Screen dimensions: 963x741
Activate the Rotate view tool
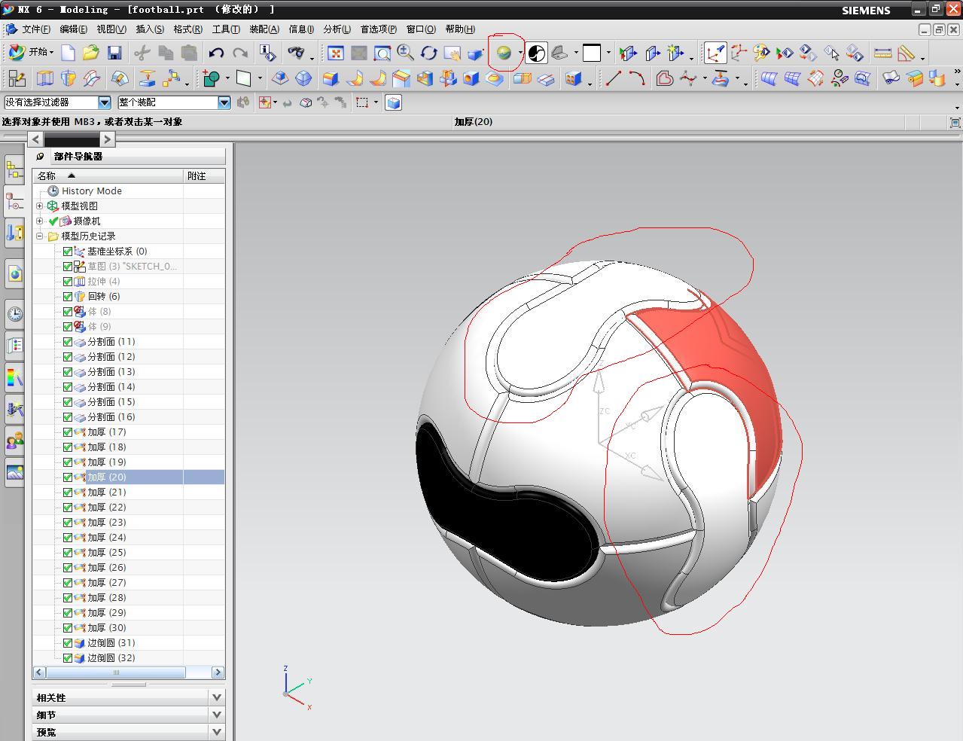pyautogui.click(x=429, y=53)
